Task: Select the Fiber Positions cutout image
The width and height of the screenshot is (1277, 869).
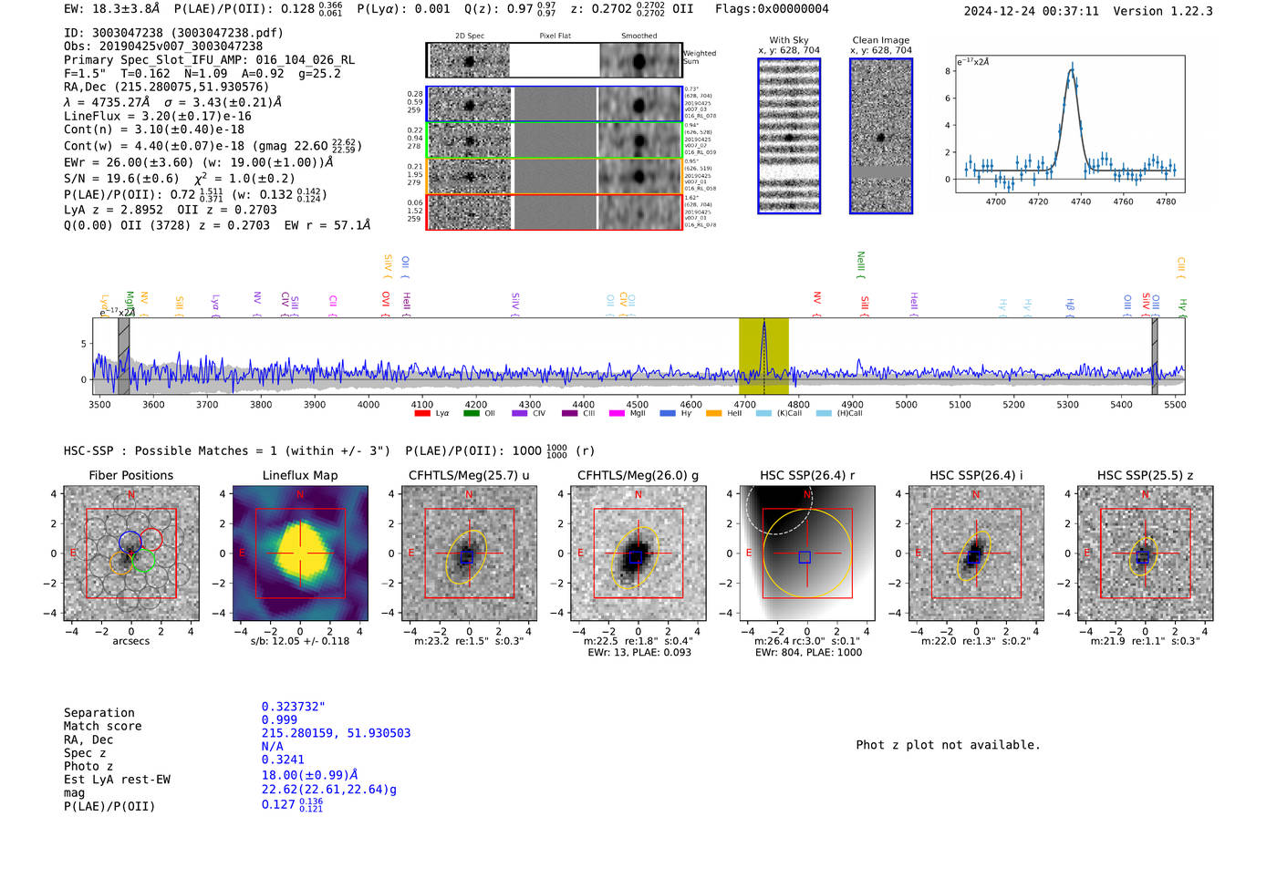Action: tap(131, 553)
